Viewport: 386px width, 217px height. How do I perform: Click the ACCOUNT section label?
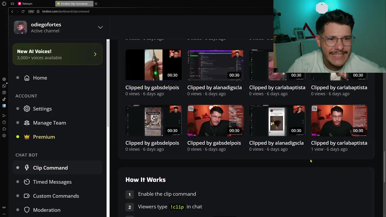click(26, 96)
